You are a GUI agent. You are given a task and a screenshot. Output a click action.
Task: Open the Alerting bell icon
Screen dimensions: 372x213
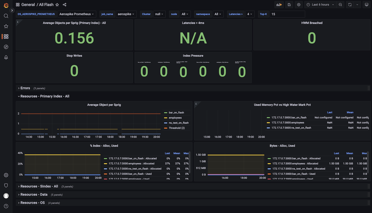[6, 57]
